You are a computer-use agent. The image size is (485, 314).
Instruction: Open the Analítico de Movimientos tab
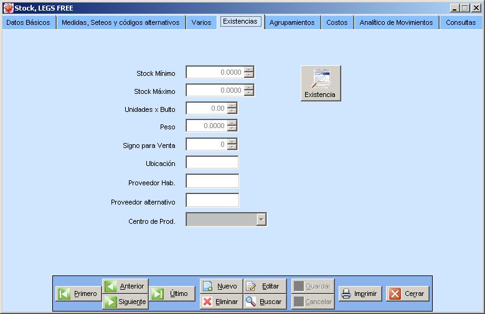(396, 22)
